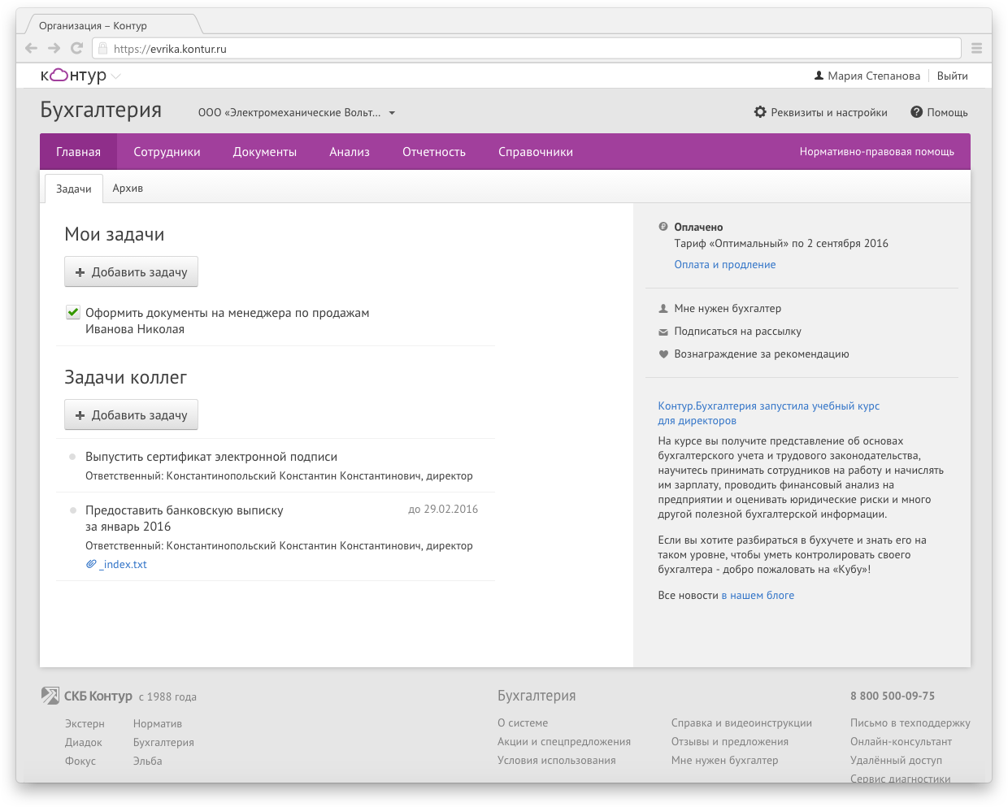Click the plus icon under Мои задачи
This screenshot has height=807, width=1008.
tap(80, 272)
